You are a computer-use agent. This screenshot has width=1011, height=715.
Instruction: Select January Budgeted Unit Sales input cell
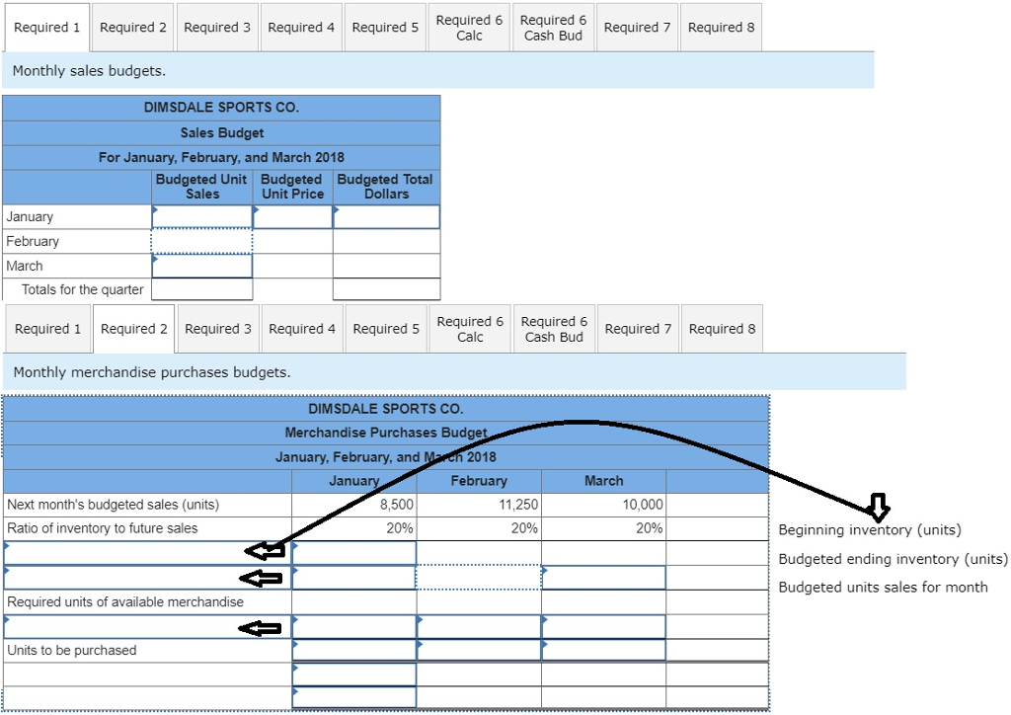[201, 216]
